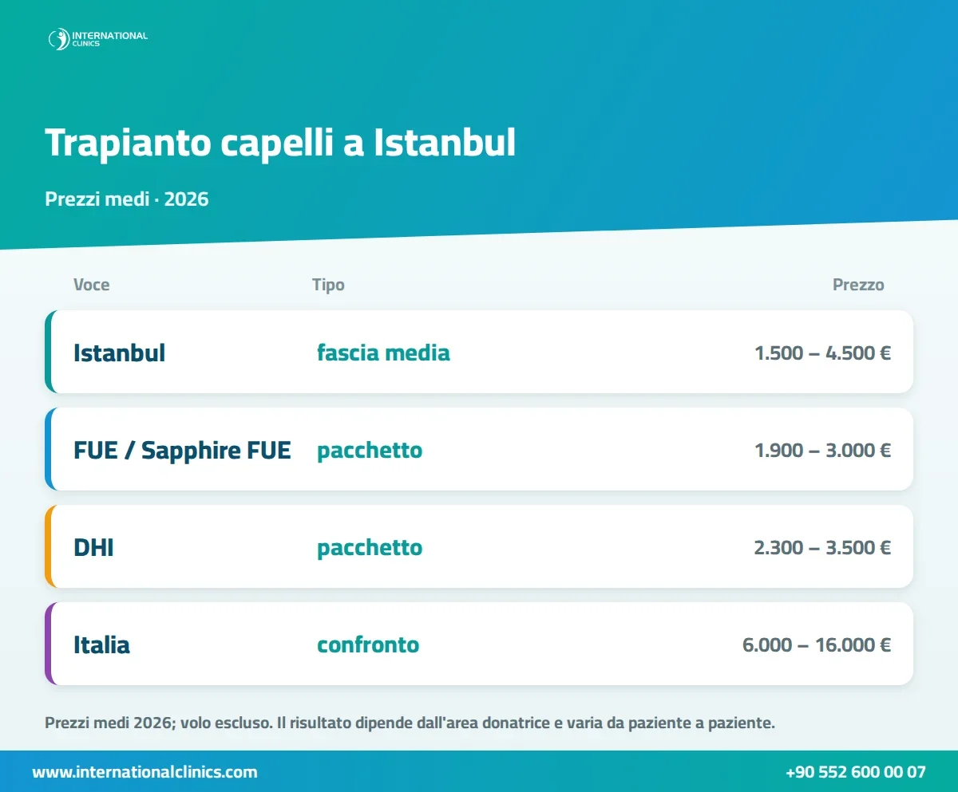Click the "Tipo" column header
This screenshot has width=958, height=792.
click(328, 285)
